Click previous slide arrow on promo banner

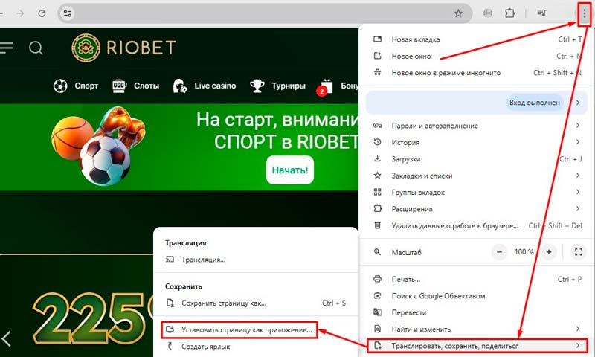tap(7, 338)
